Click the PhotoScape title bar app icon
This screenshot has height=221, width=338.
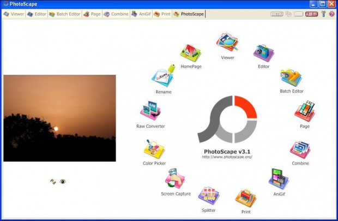coord(5,4)
